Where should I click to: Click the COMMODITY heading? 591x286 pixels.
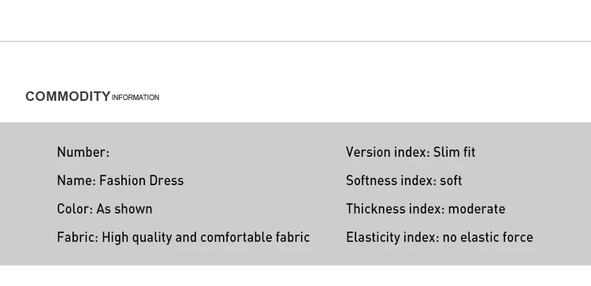tap(68, 96)
